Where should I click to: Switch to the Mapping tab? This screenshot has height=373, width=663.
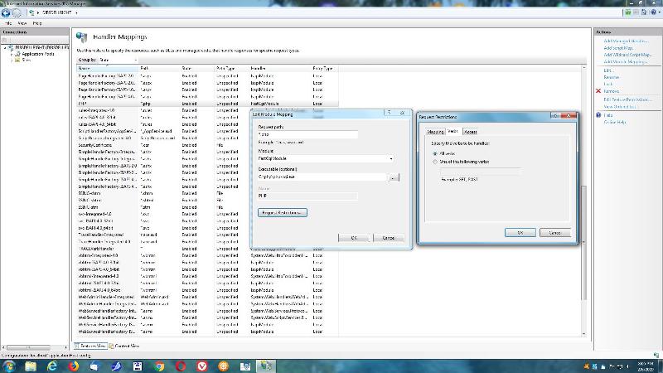point(435,131)
